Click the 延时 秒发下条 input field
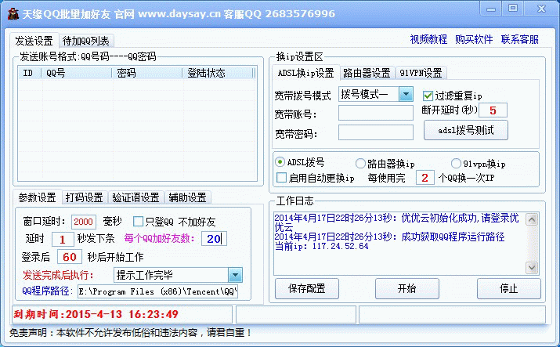The height and width of the screenshot is (347, 560). point(63,239)
